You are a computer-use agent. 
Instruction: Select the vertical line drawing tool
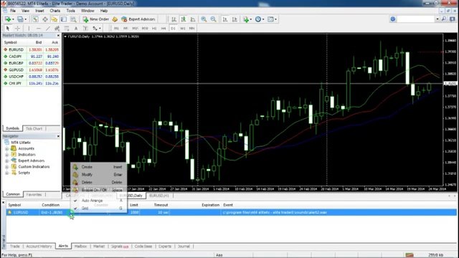coord(29,29)
